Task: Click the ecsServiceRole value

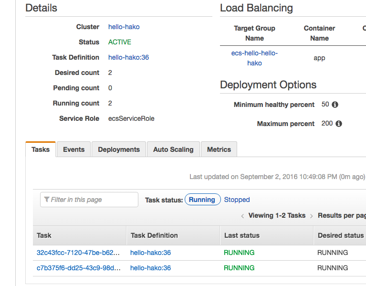Action: click(x=131, y=118)
